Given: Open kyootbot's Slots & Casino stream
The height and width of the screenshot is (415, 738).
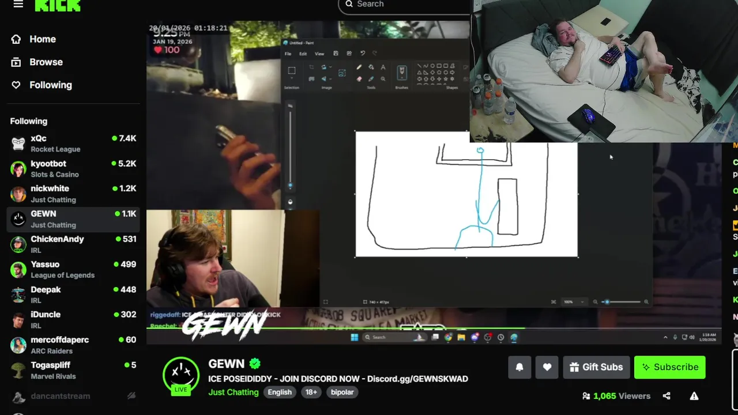Looking at the screenshot, I should [x=73, y=169].
